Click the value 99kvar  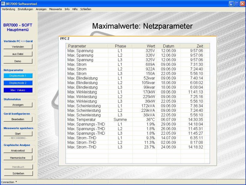coord(149,87)
